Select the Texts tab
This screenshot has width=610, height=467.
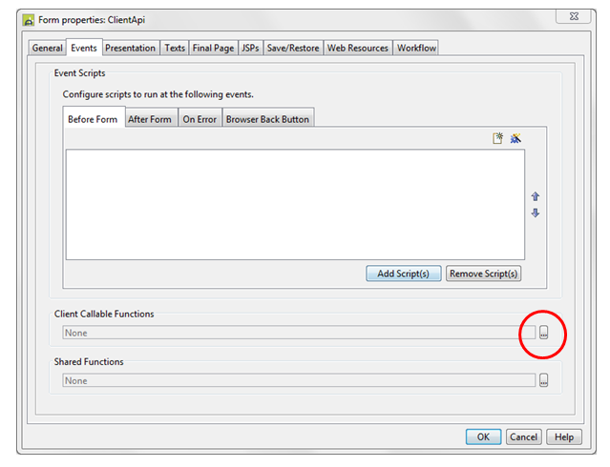click(175, 48)
